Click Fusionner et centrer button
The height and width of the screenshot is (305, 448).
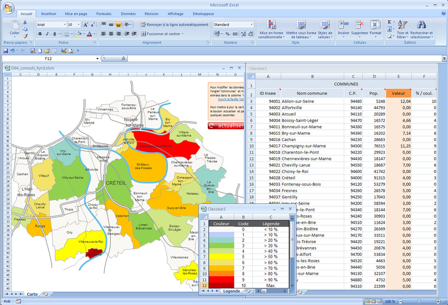click(x=162, y=34)
